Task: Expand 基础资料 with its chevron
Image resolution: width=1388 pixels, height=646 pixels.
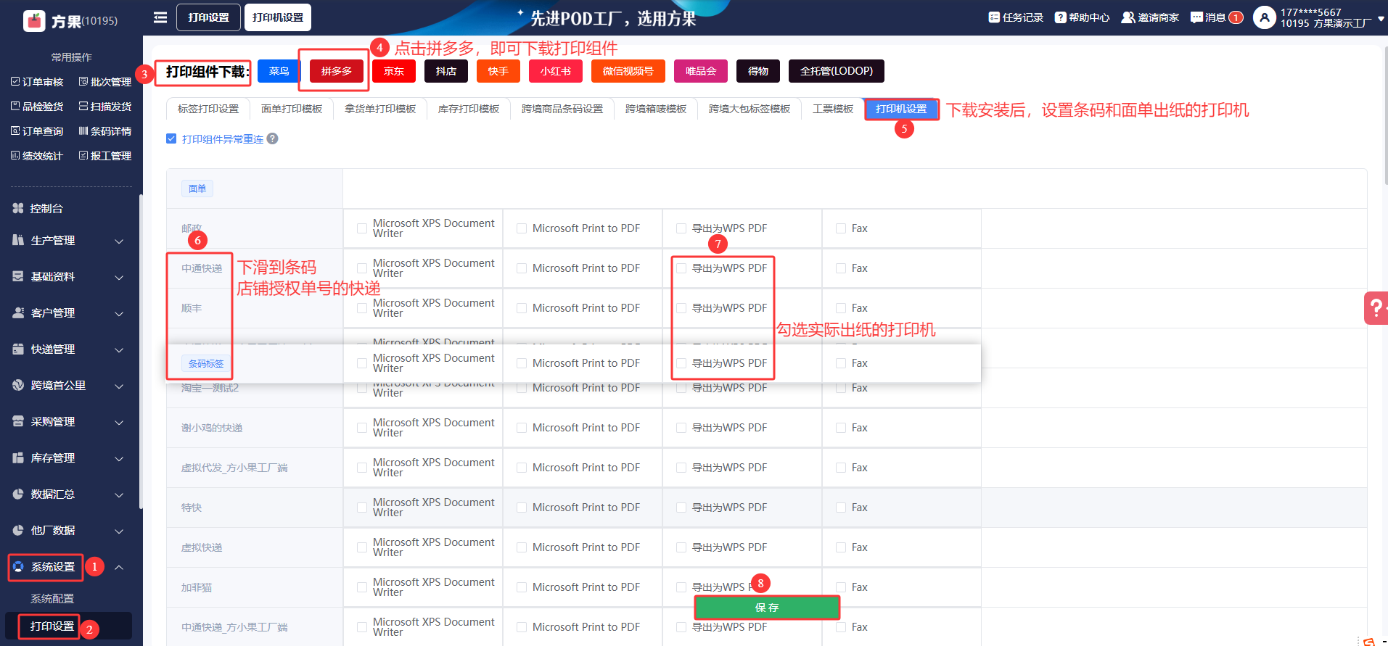Action: pyautogui.click(x=119, y=277)
